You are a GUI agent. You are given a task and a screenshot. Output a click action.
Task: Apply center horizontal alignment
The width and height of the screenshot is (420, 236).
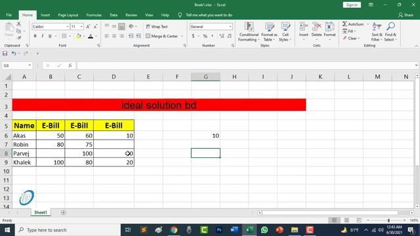click(114, 36)
